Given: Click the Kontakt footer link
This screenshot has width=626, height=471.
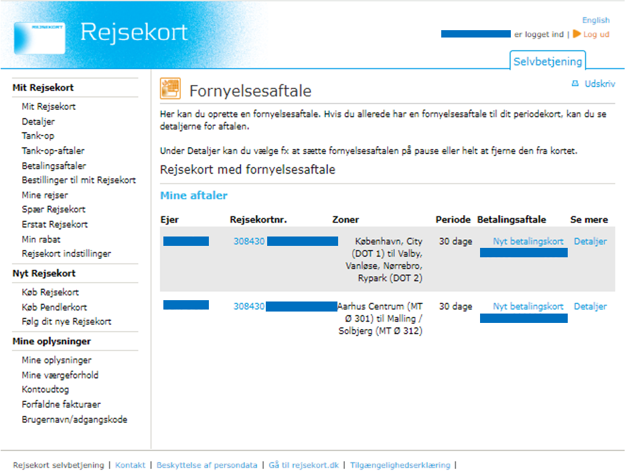Looking at the screenshot, I should coord(130,465).
